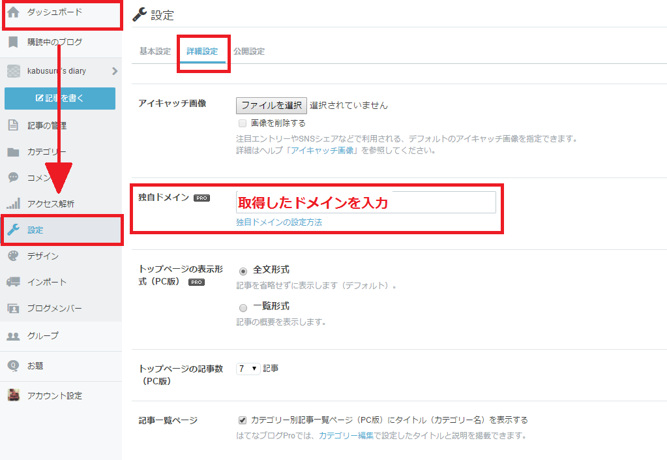Click the ファイルを選択 button
The width and height of the screenshot is (667, 460).
[271, 105]
